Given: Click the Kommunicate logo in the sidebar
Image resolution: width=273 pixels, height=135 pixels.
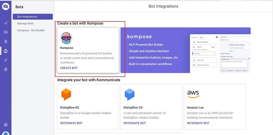Looking at the screenshot, I should 6,6.
